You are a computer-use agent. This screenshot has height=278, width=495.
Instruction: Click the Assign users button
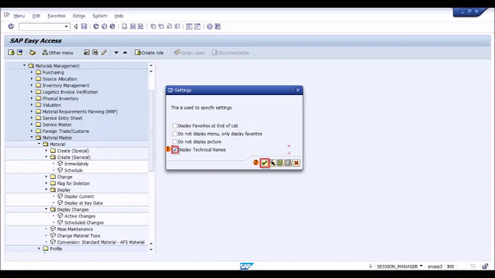click(x=190, y=53)
